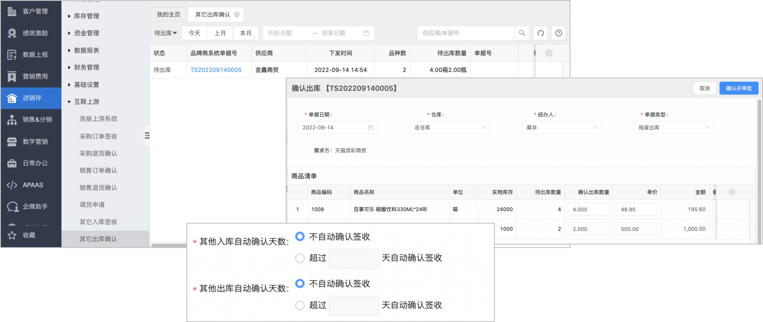Image resolution: width=763 pixels, height=322 pixels.
Task: Open 单据日期 calendar icon
Action: [371, 127]
